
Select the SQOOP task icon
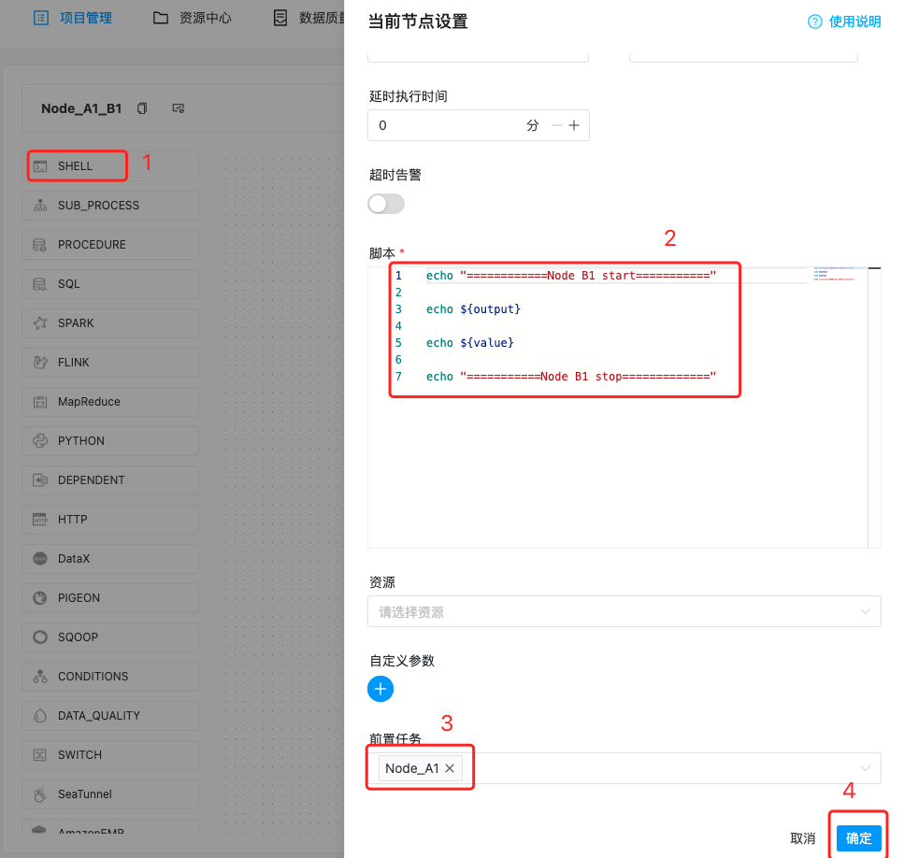point(40,636)
